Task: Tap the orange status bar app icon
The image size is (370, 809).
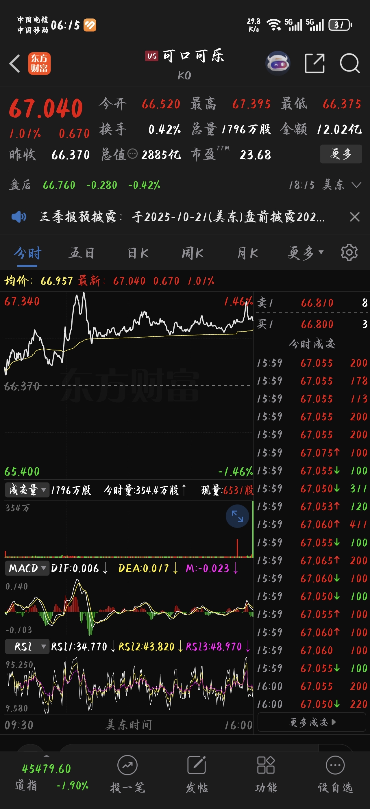Action: point(90,25)
